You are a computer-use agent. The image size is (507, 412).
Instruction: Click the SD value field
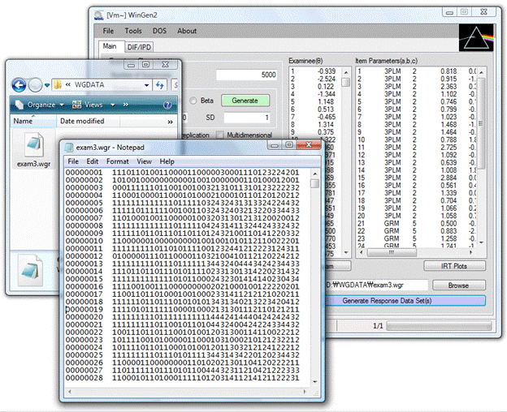[x=247, y=118]
